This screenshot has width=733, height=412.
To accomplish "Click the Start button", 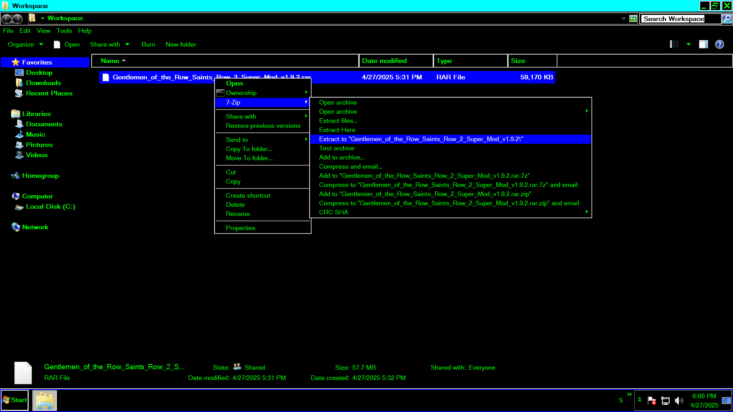I will 15,400.
